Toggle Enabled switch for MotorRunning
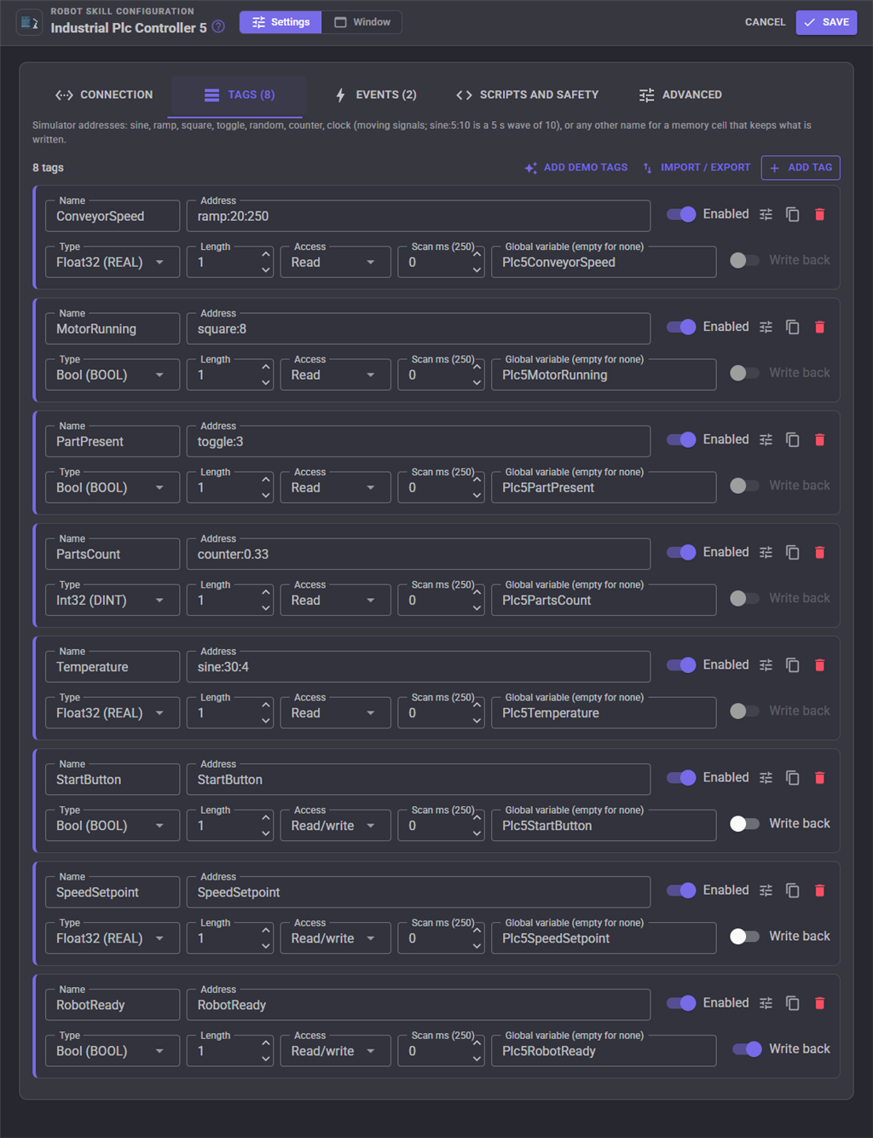The image size is (873, 1138). pos(682,327)
